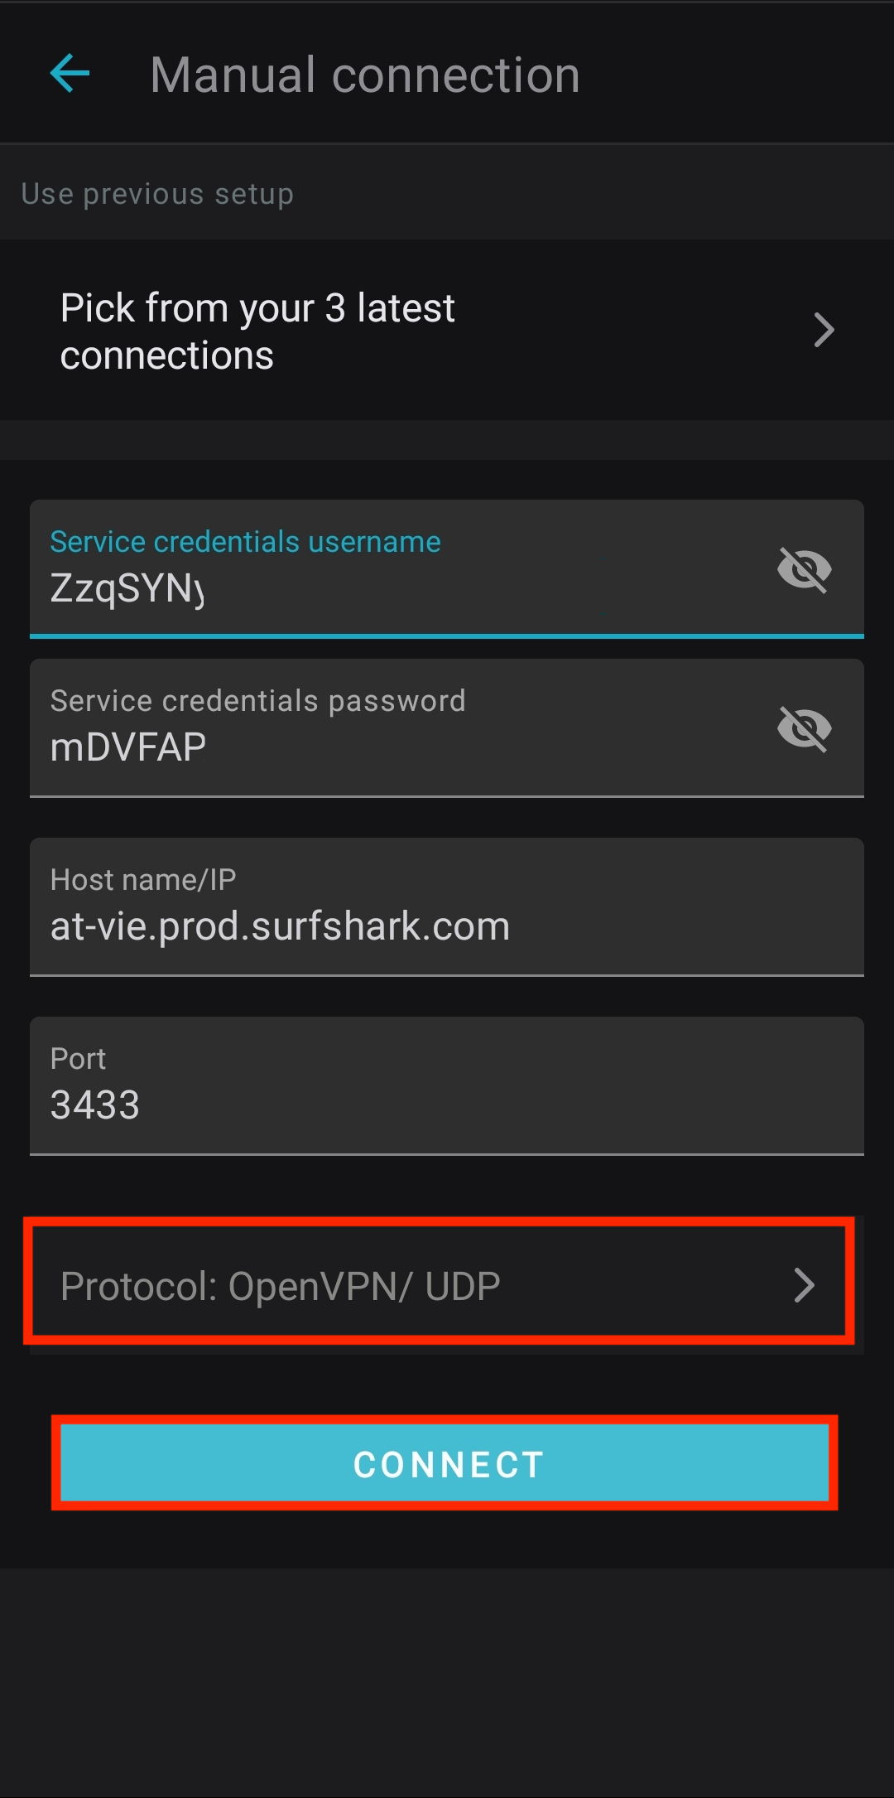Go back using the arrow icon
This screenshot has height=1798, width=894.
click(70, 75)
